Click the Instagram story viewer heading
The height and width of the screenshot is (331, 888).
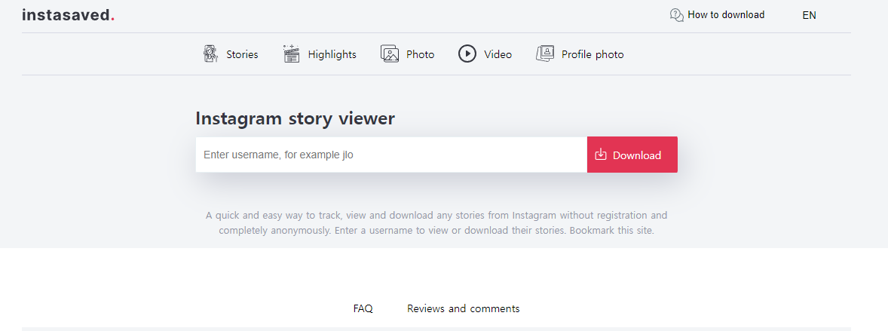295,118
